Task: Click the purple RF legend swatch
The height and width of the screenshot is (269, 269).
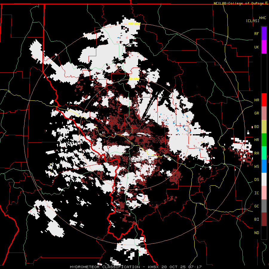Action: point(264,33)
